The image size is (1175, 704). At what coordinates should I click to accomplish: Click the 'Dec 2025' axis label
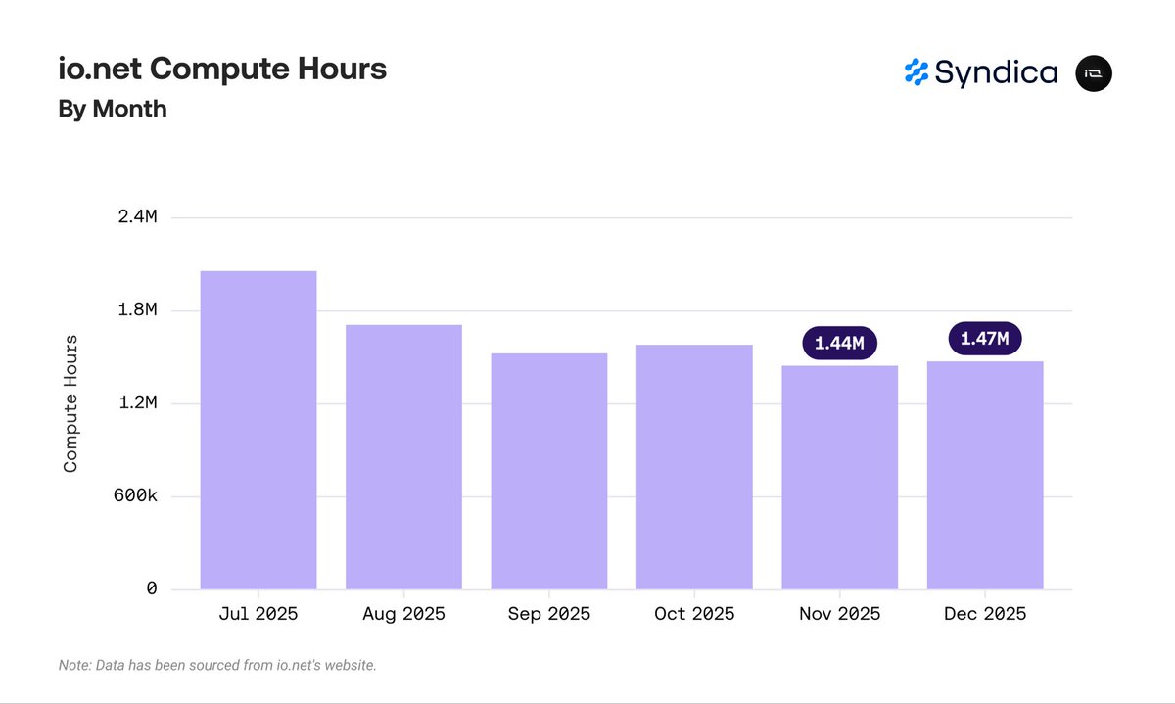[985, 614]
